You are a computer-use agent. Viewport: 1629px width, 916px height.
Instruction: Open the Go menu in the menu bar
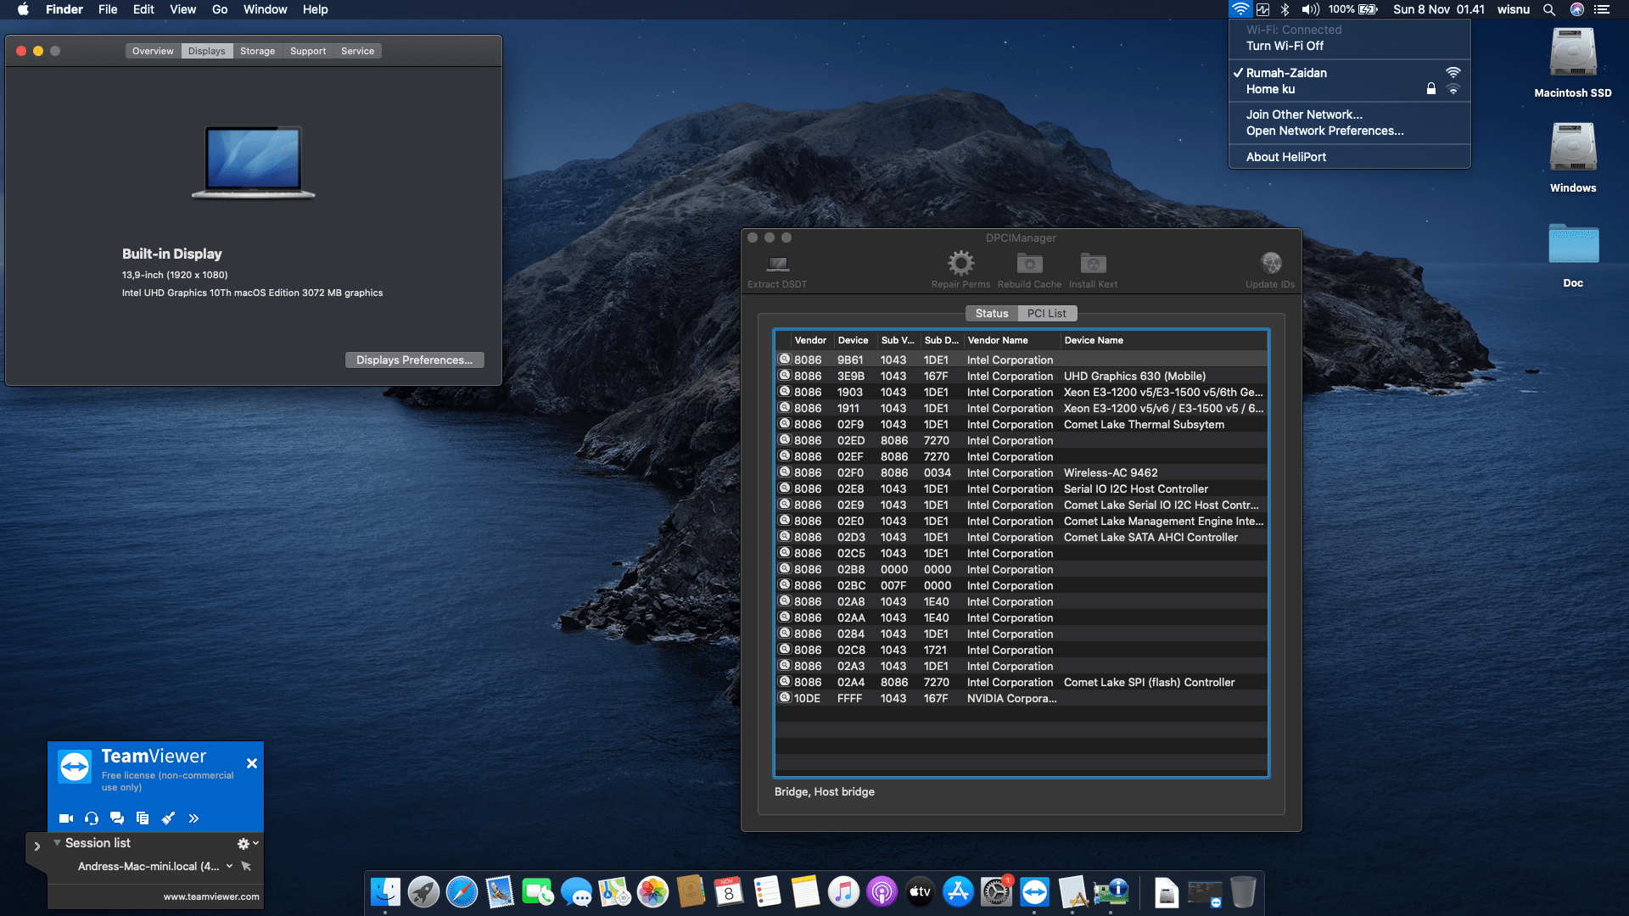[x=219, y=9]
